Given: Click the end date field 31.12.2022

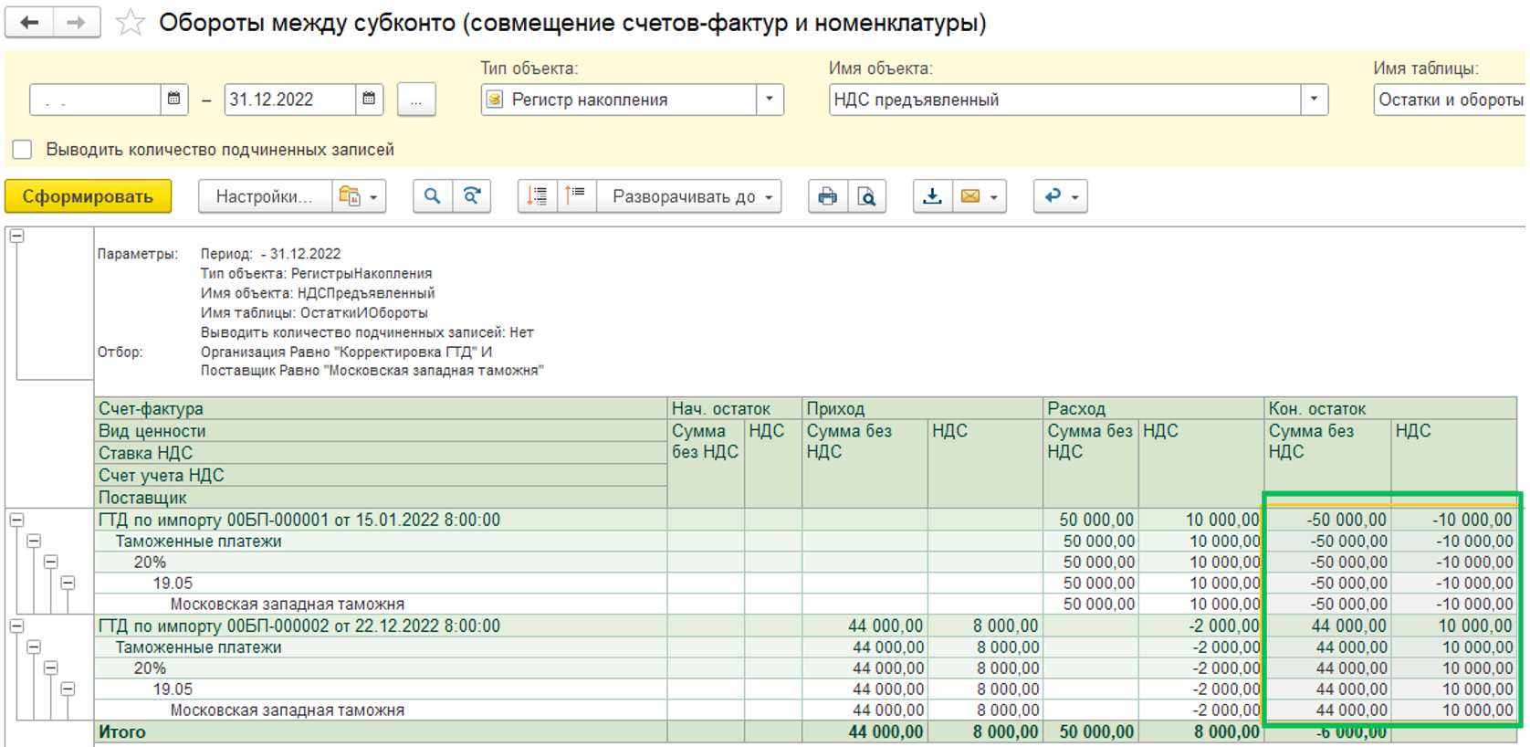Looking at the screenshot, I should click(x=289, y=100).
